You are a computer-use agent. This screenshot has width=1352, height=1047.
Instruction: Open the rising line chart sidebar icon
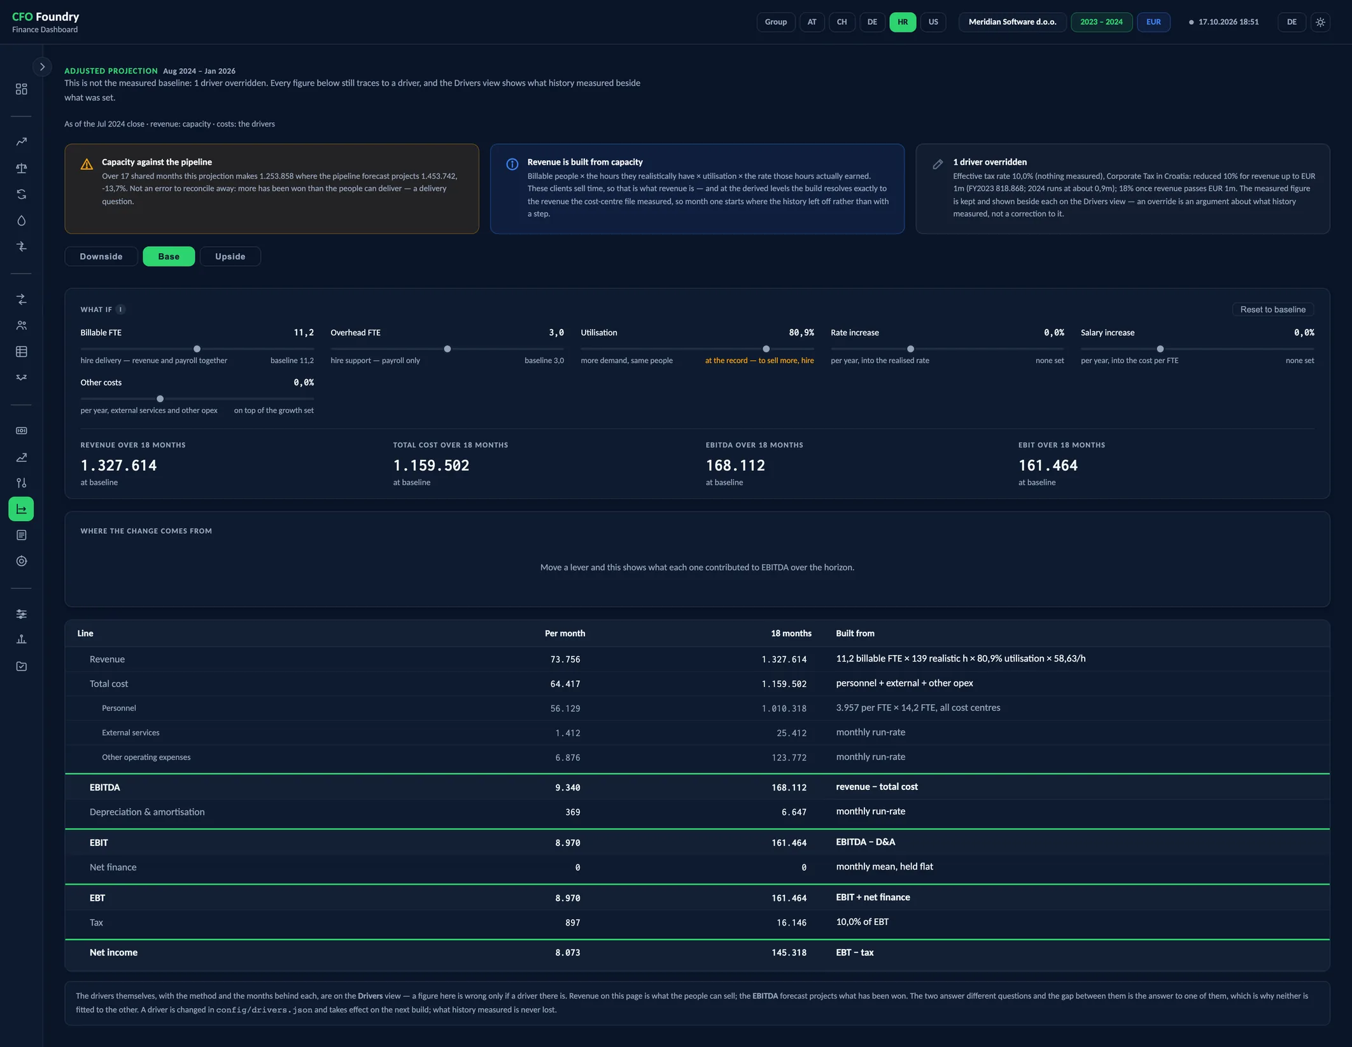21,457
